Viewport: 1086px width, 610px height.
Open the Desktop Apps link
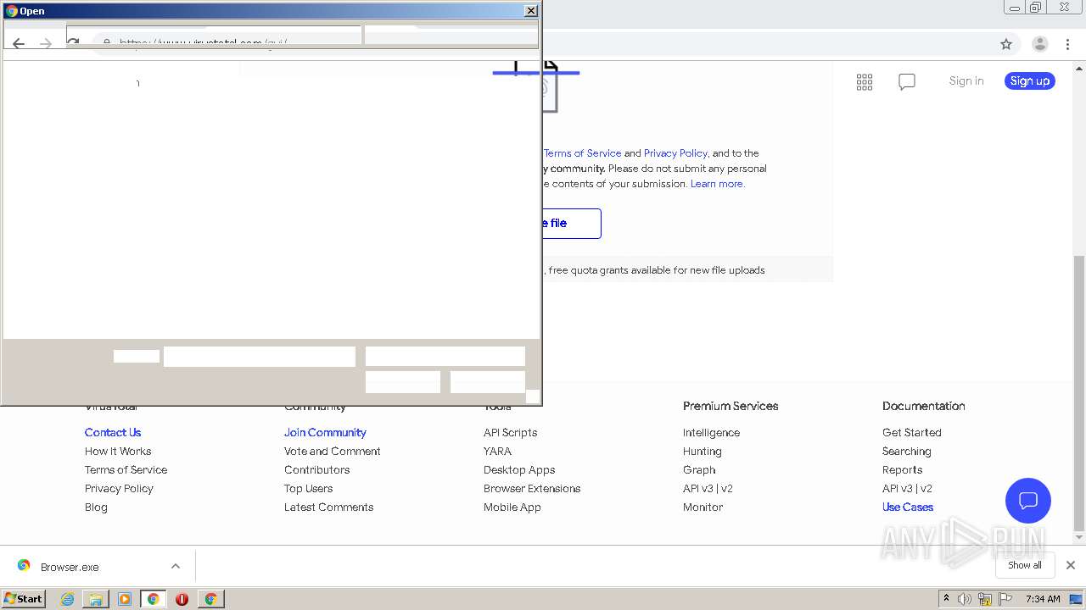click(519, 470)
